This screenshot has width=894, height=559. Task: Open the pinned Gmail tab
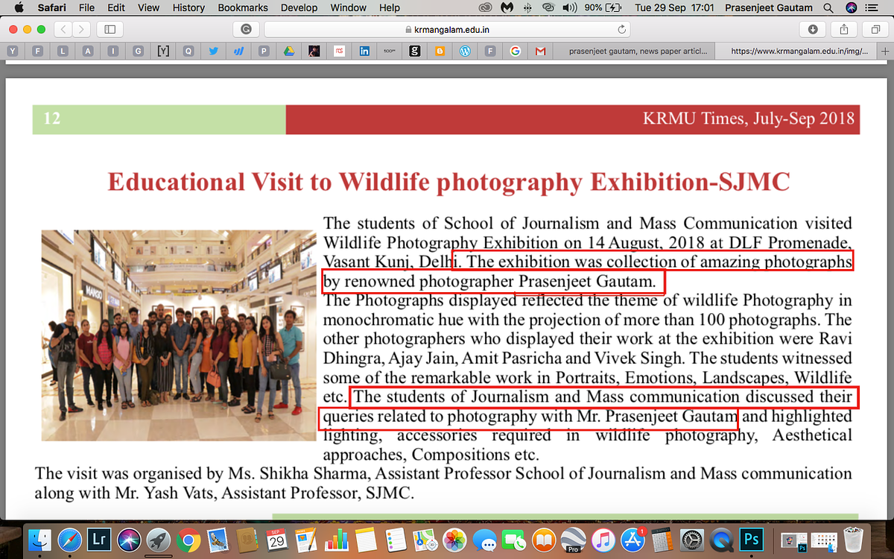(x=540, y=51)
